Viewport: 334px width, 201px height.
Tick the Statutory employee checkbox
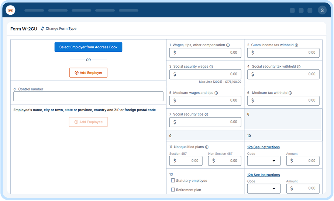[x=173, y=181]
